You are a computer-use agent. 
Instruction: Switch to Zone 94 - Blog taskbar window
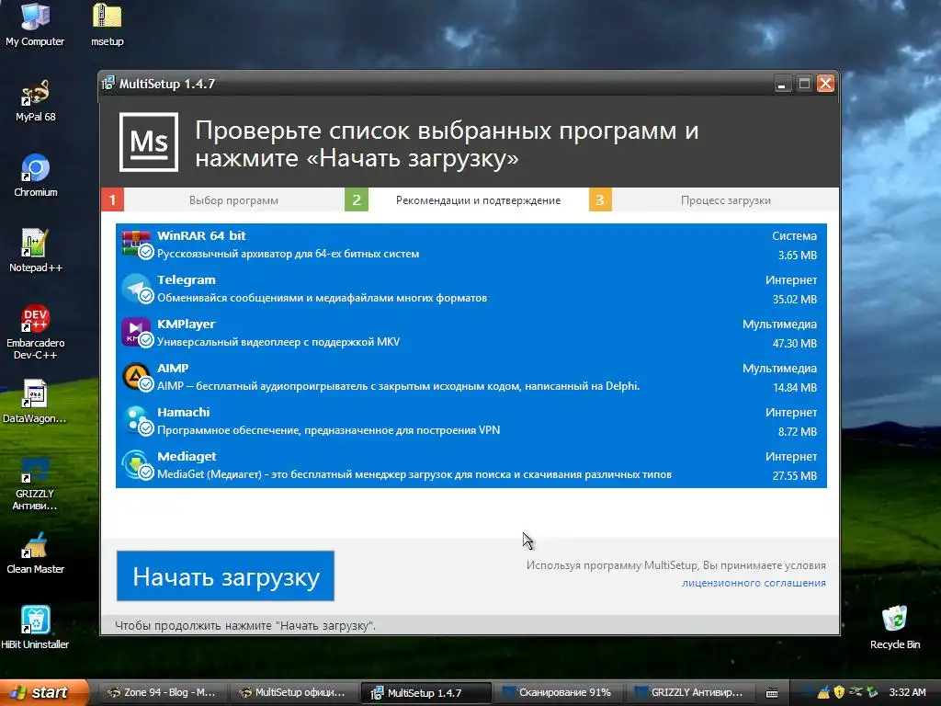point(163,692)
